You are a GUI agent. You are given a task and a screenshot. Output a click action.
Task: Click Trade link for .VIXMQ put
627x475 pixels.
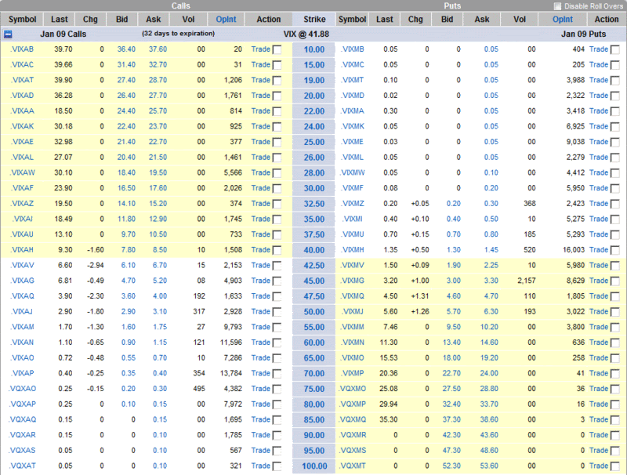[599, 296]
